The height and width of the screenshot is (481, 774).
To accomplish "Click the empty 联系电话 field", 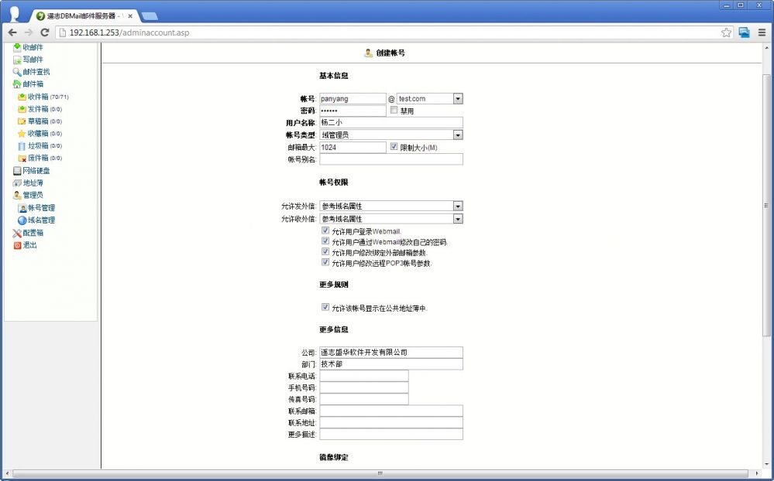I will (364, 376).
